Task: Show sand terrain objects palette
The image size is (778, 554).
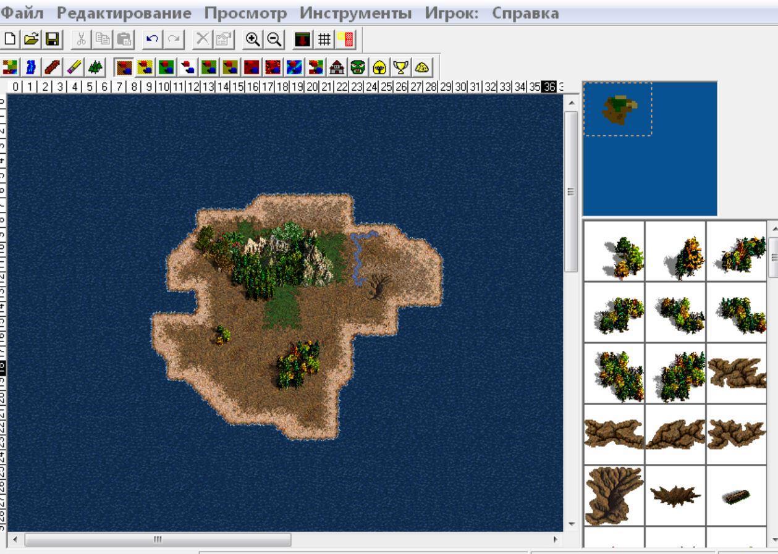Action: pyautogui.click(x=145, y=66)
